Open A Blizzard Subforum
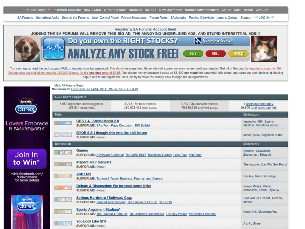305x229 pixels. pyautogui.click(x=110, y=155)
